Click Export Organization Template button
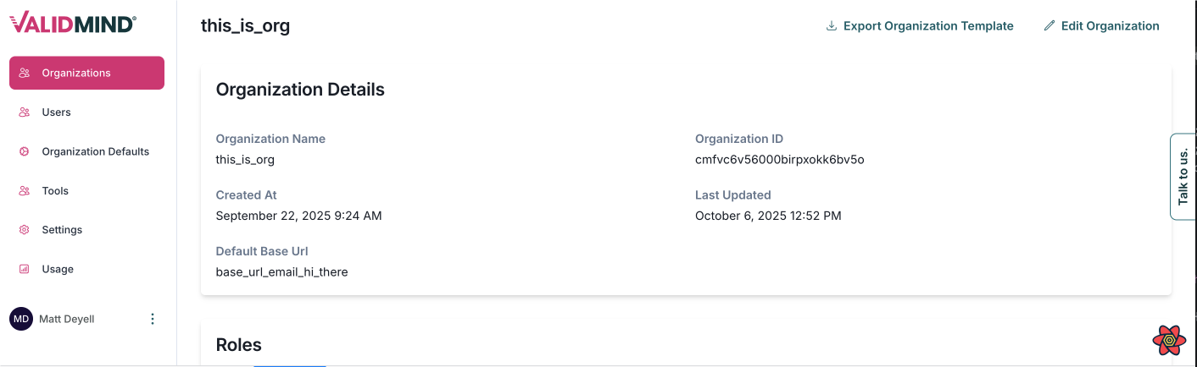 (928, 26)
